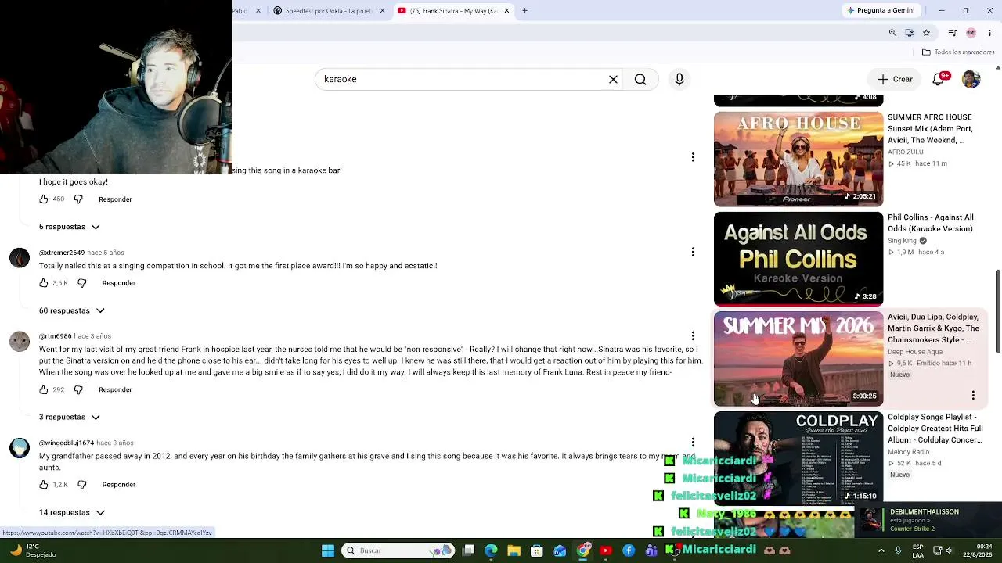The image size is (1002, 563).
Task: Launch Microsoft Edge from the taskbar
Action: [491, 550]
